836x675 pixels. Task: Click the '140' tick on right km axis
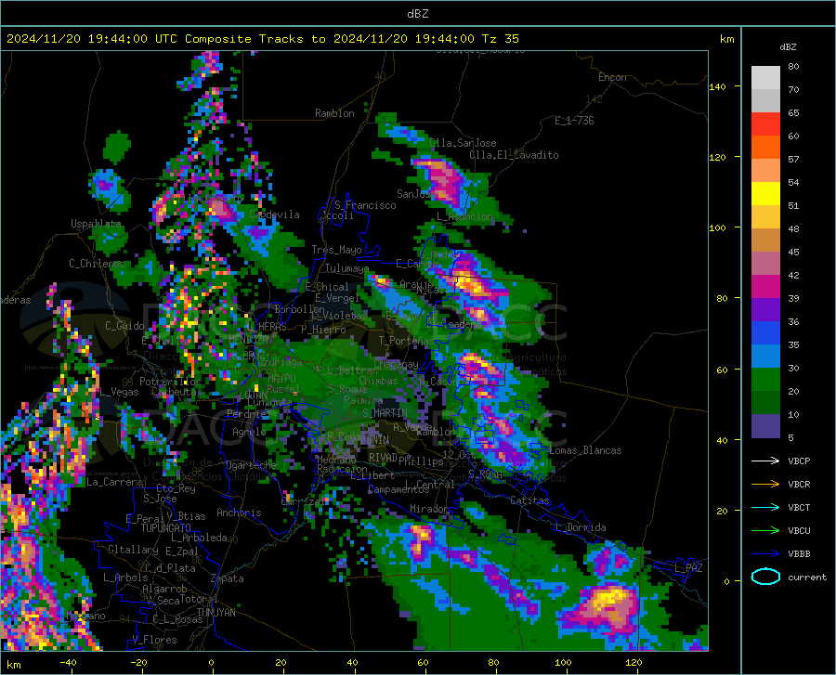click(718, 86)
